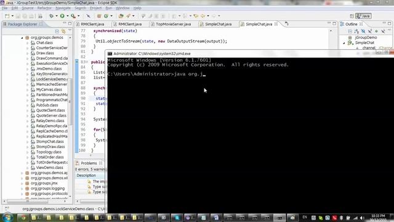394x222 pixels.
Task: Toggle Link with Editor in Package Explorer
Action: click(63, 31)
